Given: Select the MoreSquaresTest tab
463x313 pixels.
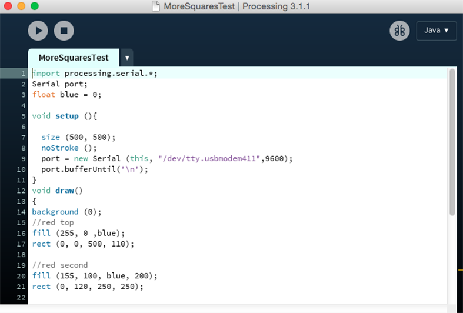Looking at the screenshot, I should pyautogui.click(x=74, y=58).
